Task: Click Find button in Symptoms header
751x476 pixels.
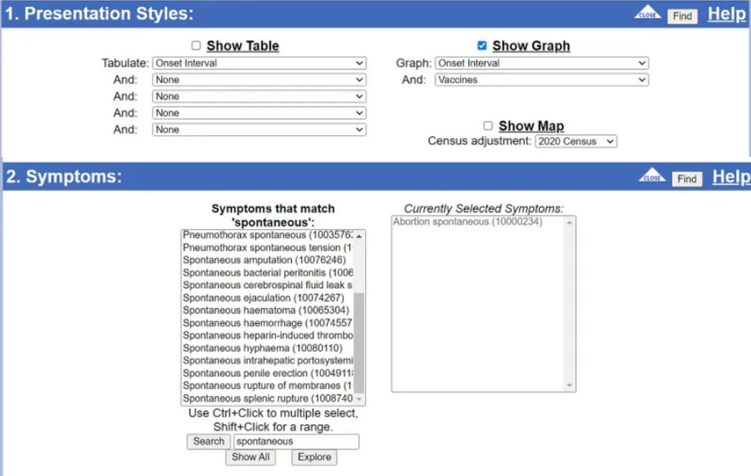Action: coord(687,178)
